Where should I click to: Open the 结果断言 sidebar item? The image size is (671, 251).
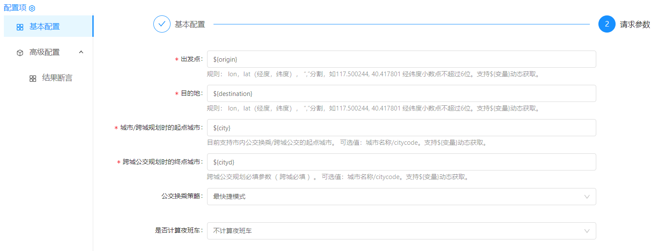57,78
